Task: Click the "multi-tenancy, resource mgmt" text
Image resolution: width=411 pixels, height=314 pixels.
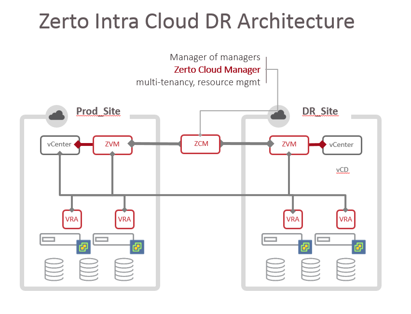Action: [198, 82]
